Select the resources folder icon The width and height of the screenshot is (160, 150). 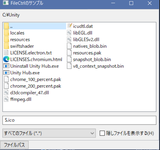6,39
